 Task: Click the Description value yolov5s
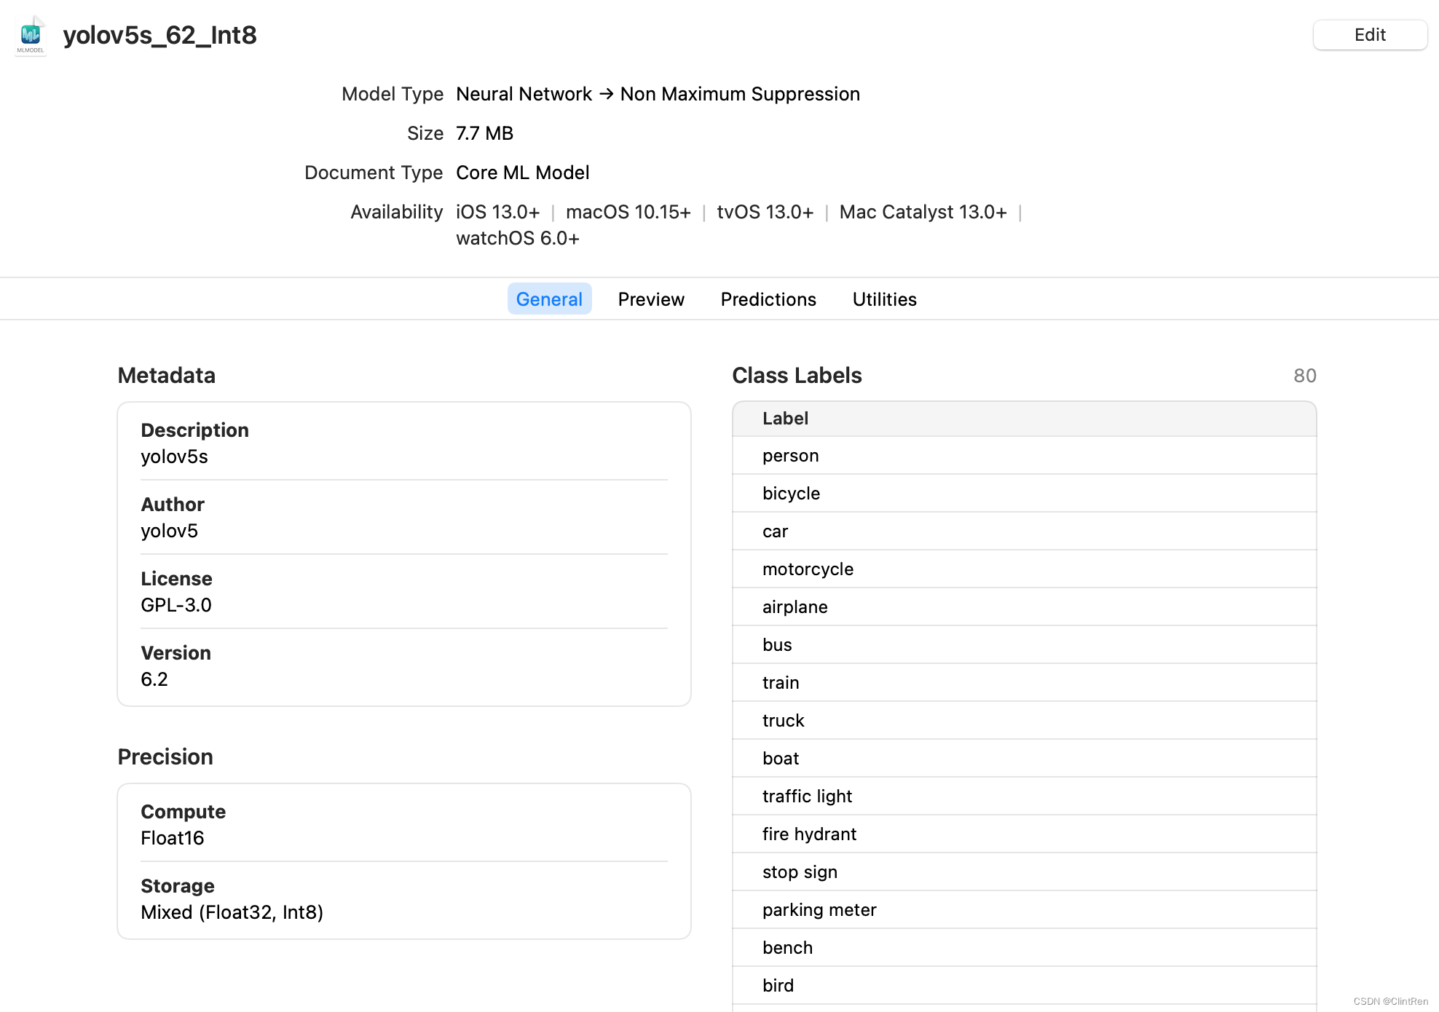[x=174, y=456]
